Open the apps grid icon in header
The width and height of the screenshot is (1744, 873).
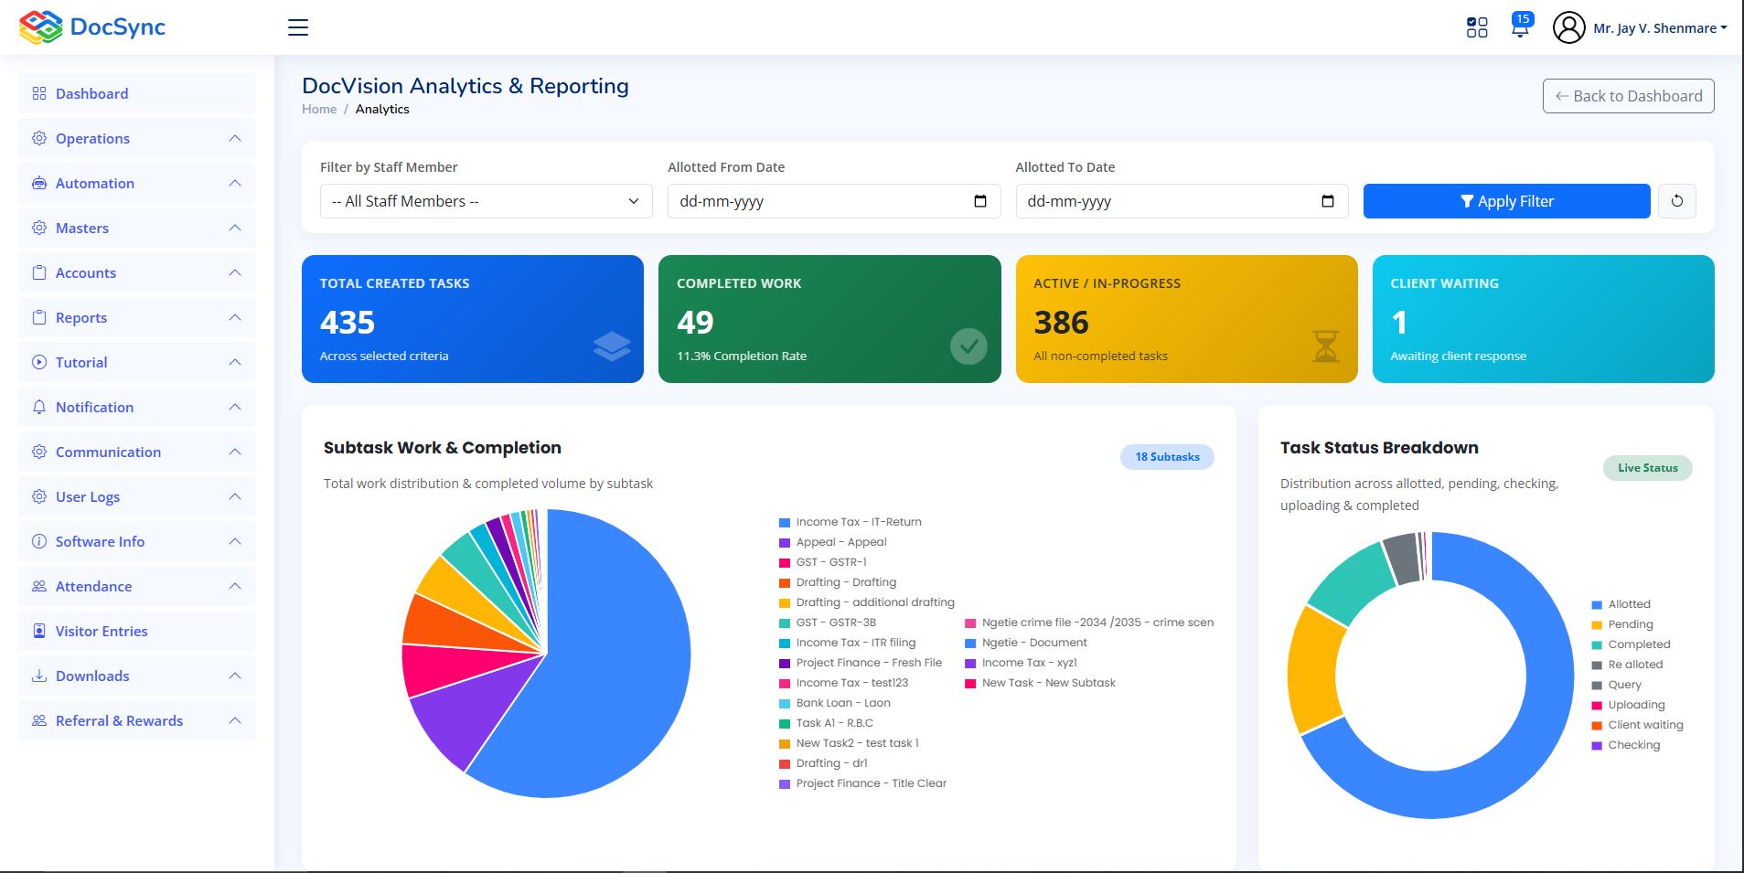coord(1477,27)
